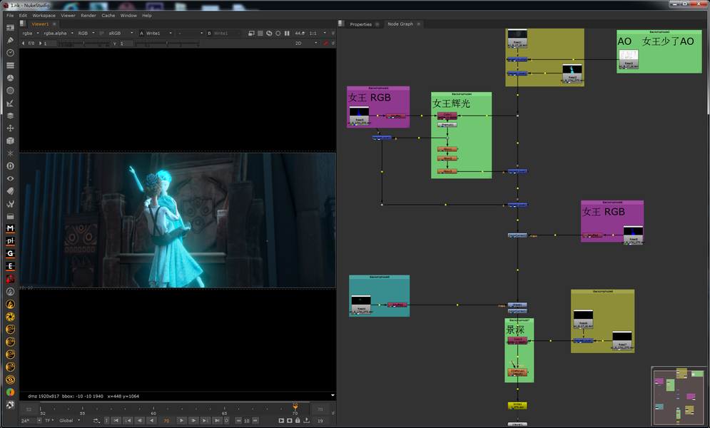Open the Transform nodes move icon
The width and height of the screenshot is (710, 428).
click(10, 128)
